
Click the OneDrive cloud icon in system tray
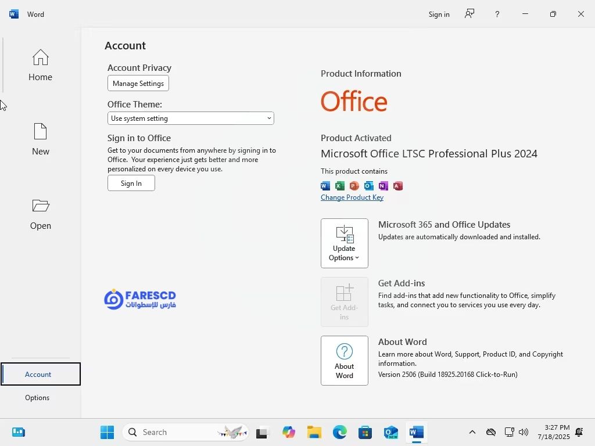[x=491, y=432]
